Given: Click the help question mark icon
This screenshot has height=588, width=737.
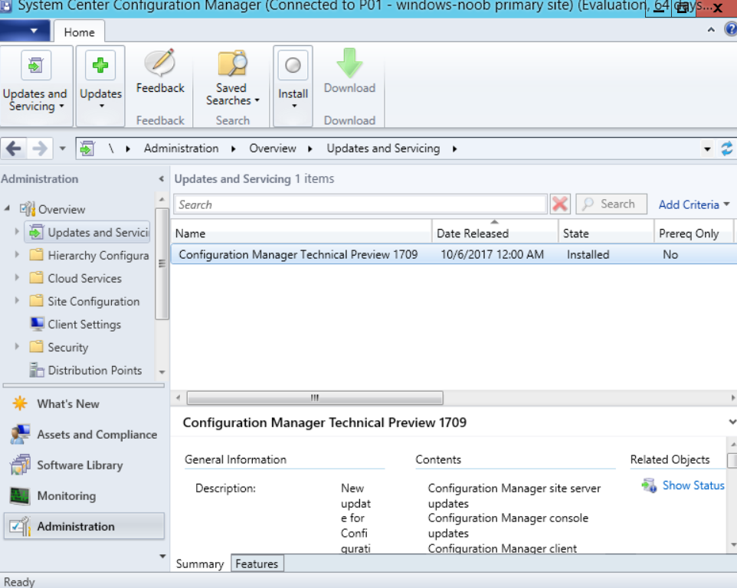Looking at the screenshot, I should coord(731,30).
